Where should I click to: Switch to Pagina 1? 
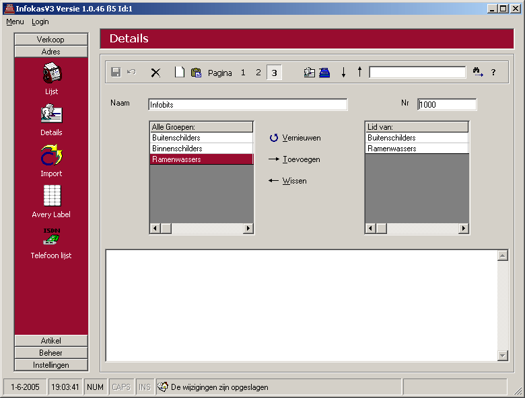tap(243, 73)
